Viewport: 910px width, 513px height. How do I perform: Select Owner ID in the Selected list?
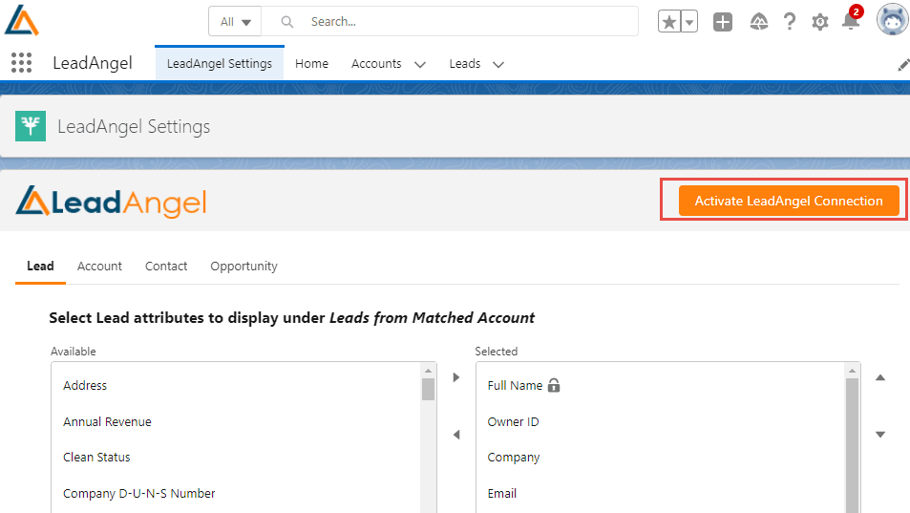pos(661,422)
